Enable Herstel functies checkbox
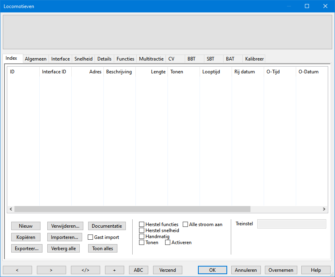335x277 pixels. 142,224
